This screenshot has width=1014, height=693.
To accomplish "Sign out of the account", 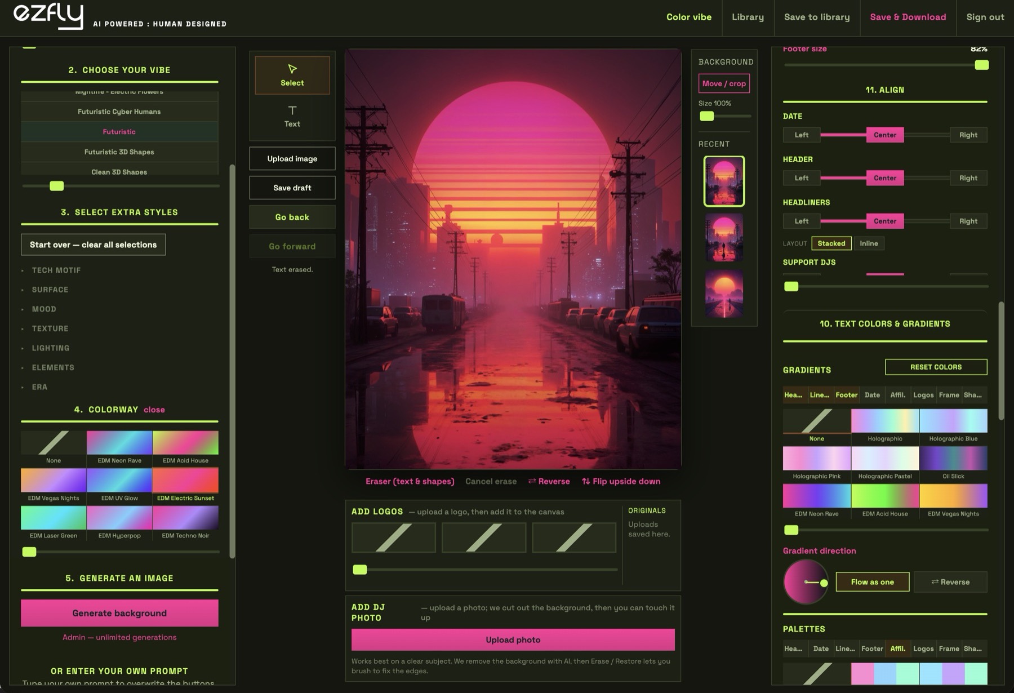I will [985, 17].
